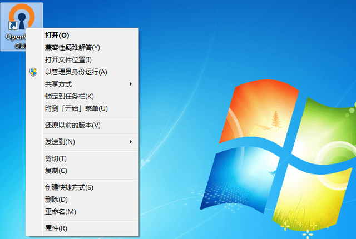Pin with 锁定到任务栏(K)
Viewport: 356px width, 239px height.
click(82, 96)
